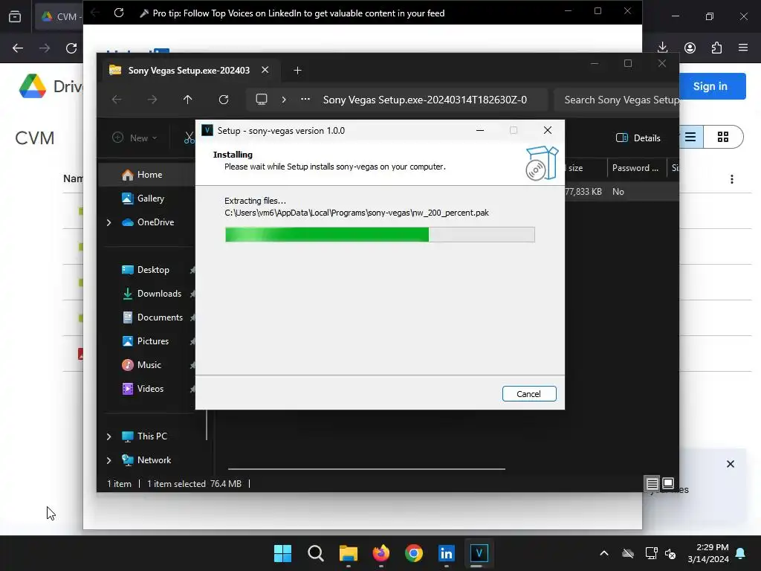Select OneDrive in the sidebar
This screenshot has height=571, width=761.
coord(148,222)
